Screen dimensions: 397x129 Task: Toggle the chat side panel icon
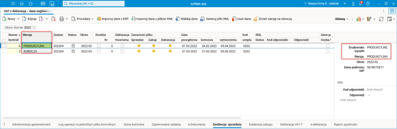point(392,11)
